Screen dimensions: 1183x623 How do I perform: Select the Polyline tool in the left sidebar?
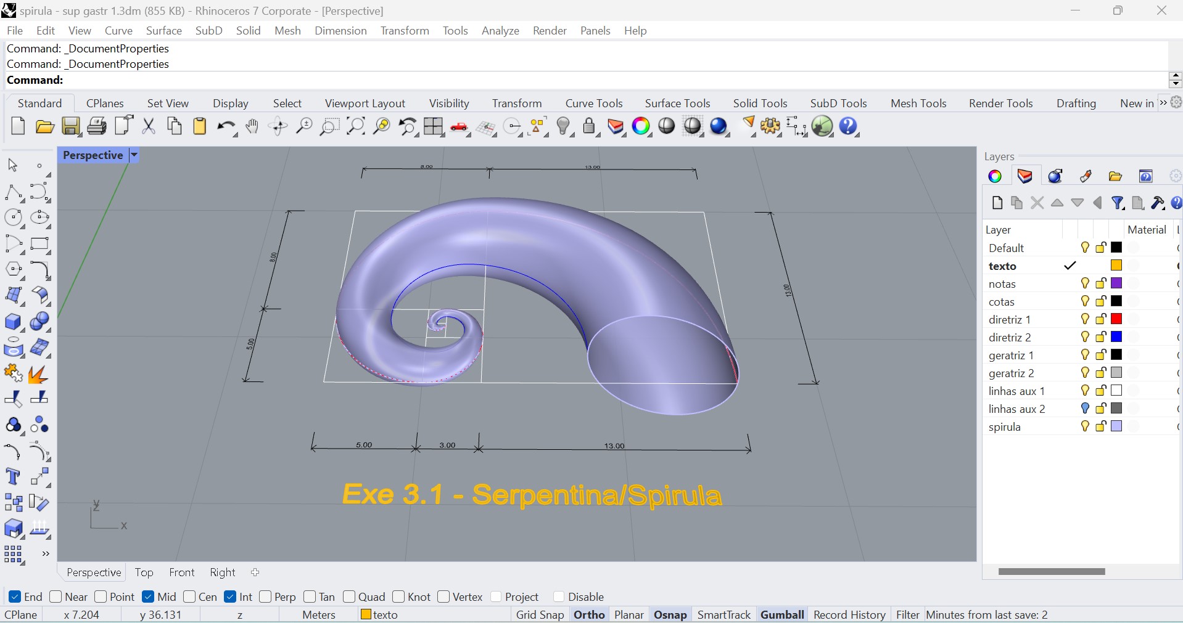14,192
